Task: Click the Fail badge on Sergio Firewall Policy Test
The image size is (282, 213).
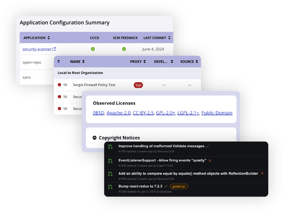Action: pyautogui.click(x=138, y=85)
